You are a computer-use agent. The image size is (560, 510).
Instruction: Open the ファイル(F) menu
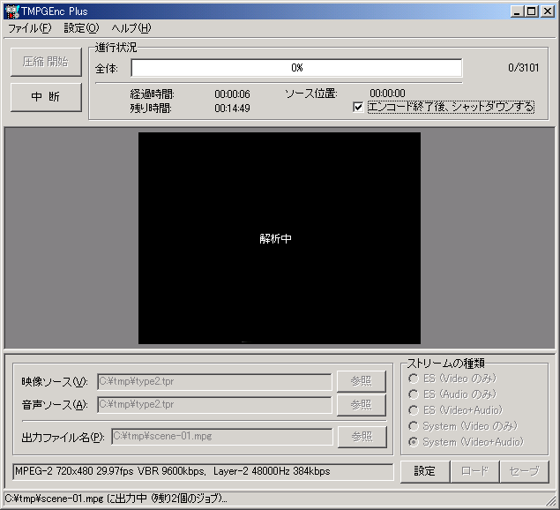(30, 28)
